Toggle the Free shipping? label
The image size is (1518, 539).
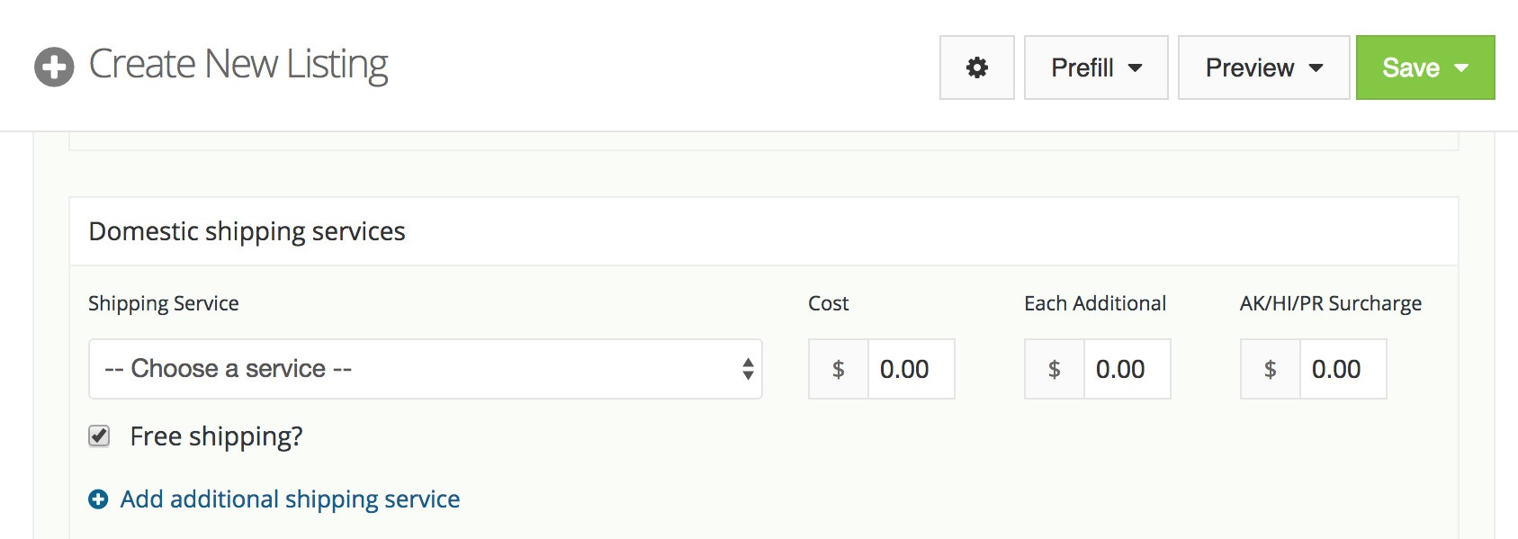pos(216,436)
